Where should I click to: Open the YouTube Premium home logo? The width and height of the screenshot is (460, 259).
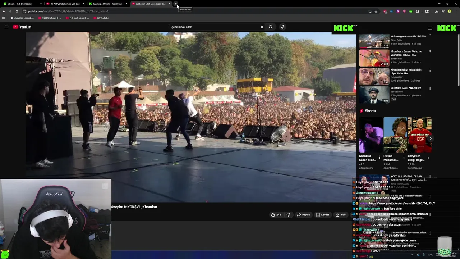point(22,27)
